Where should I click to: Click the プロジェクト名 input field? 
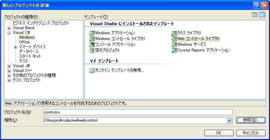click(138, 112)
